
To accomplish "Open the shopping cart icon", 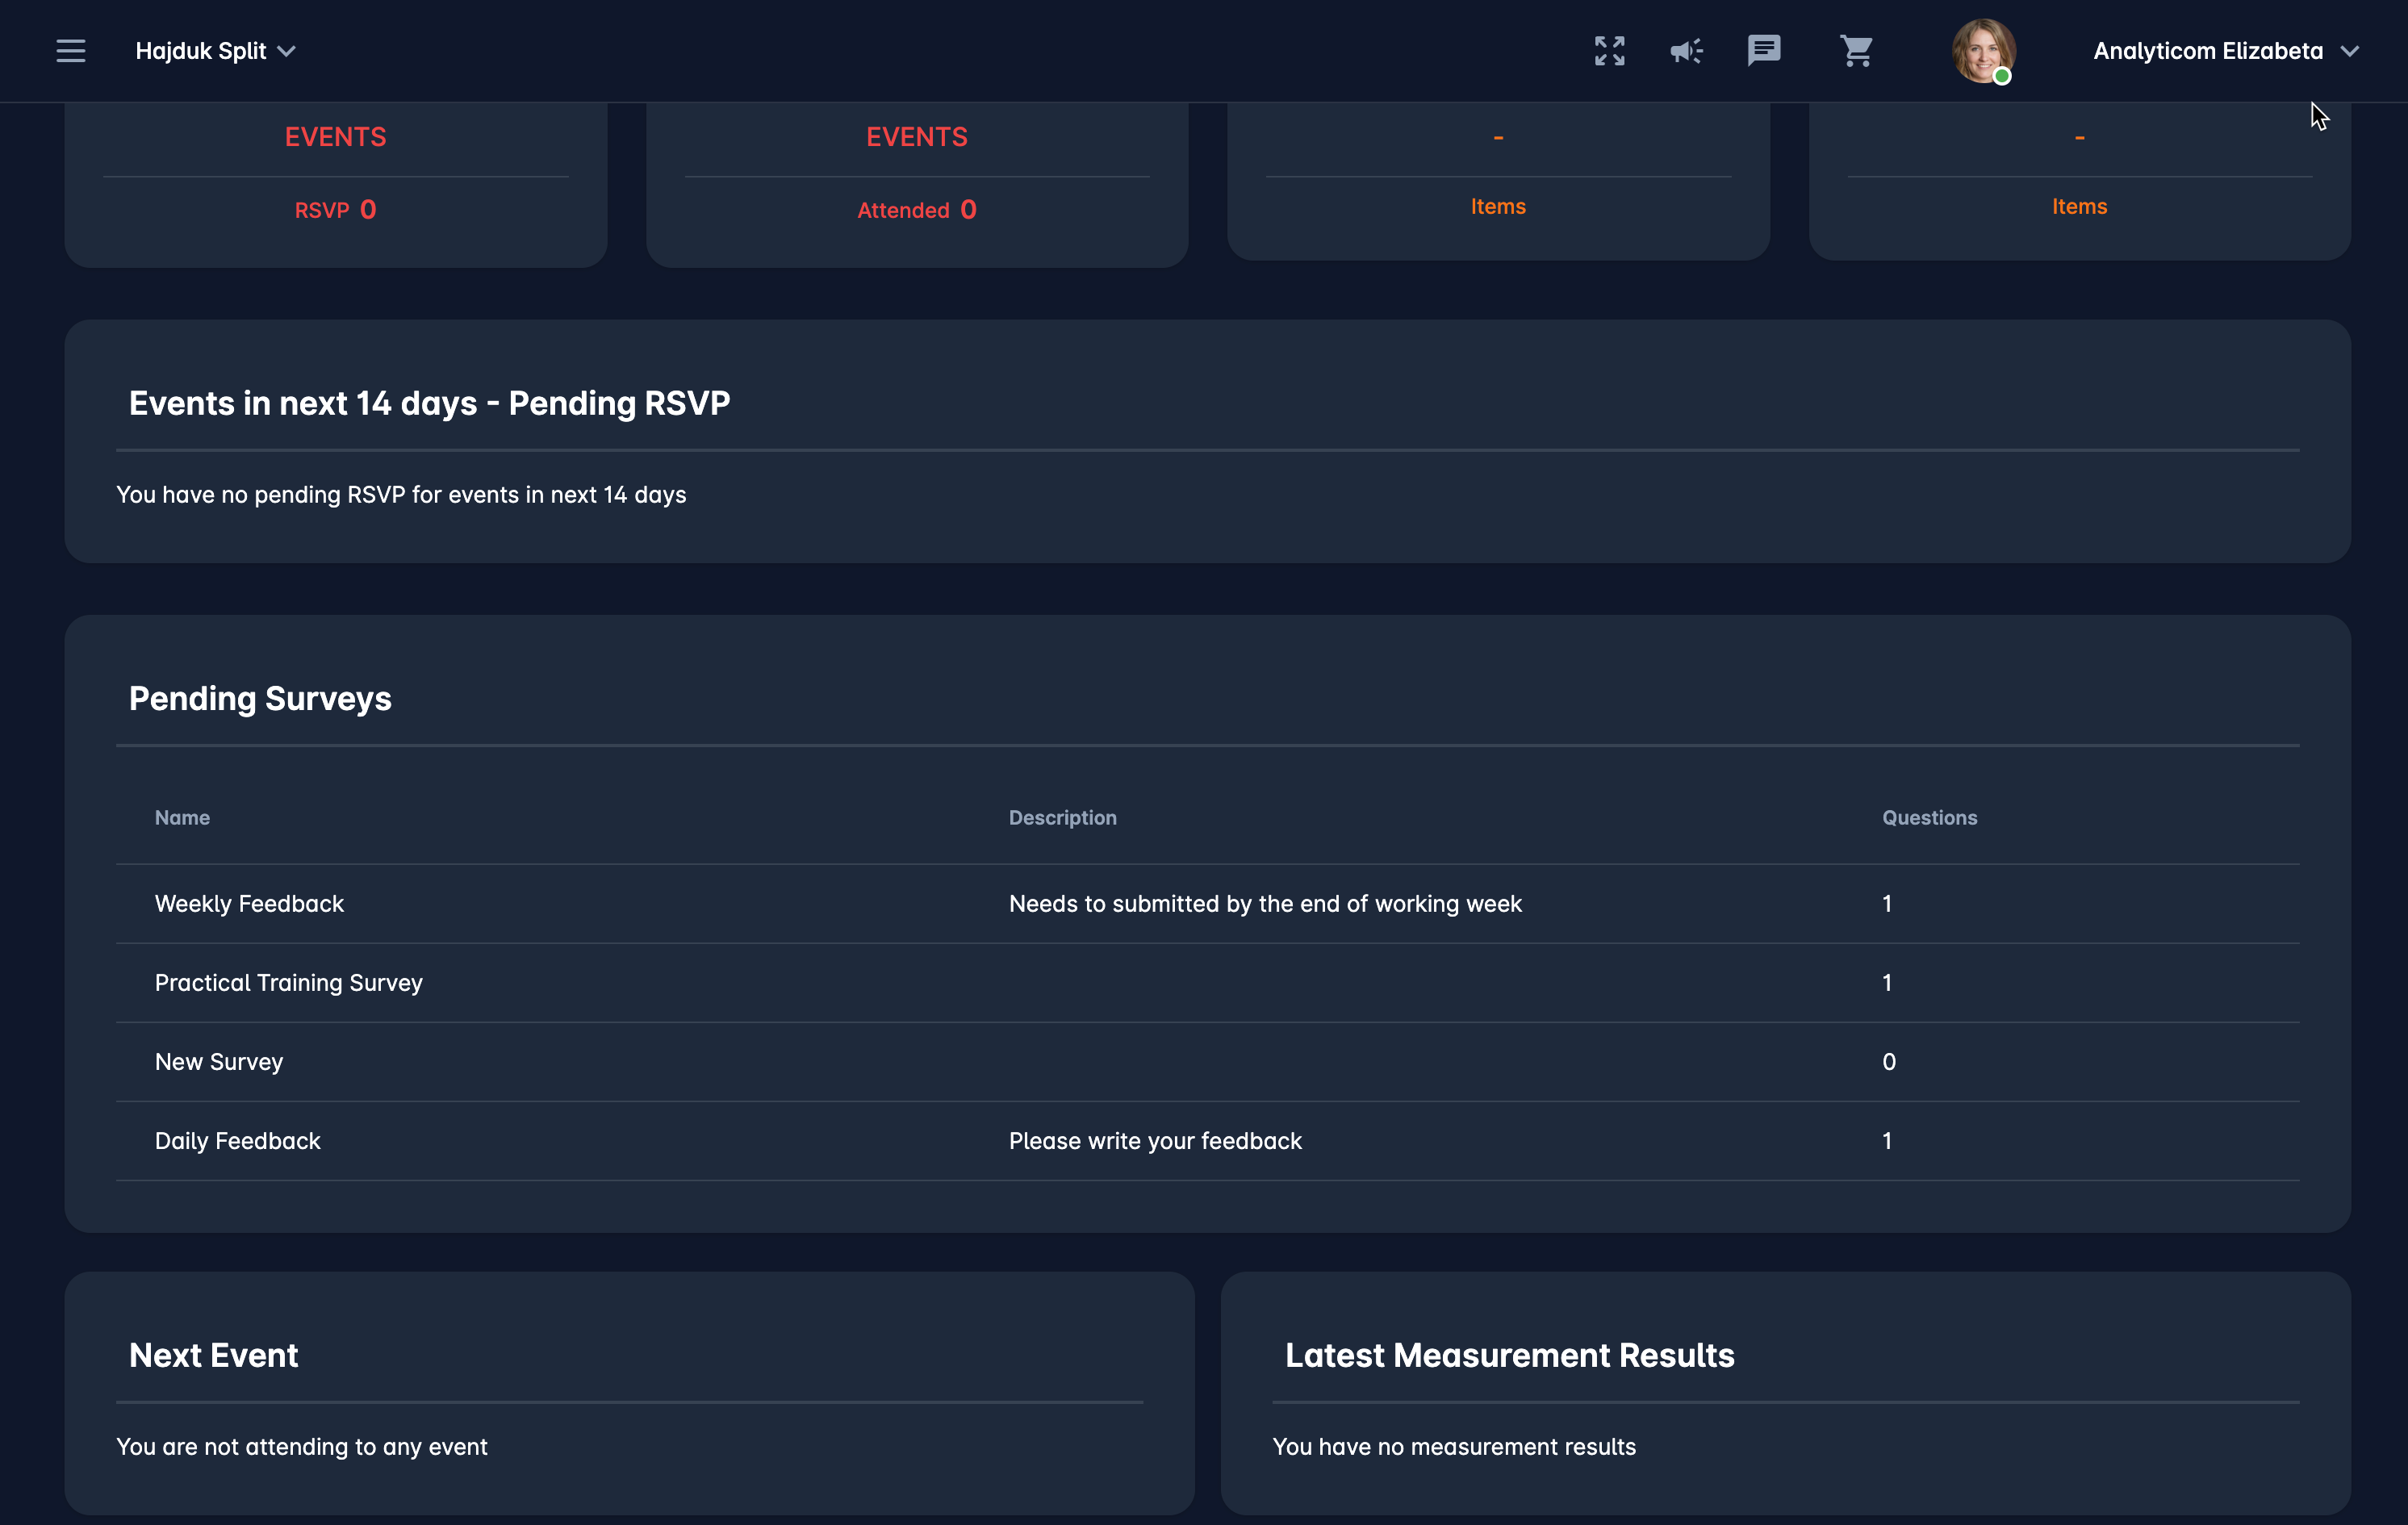I will (x=1856, y=51).
